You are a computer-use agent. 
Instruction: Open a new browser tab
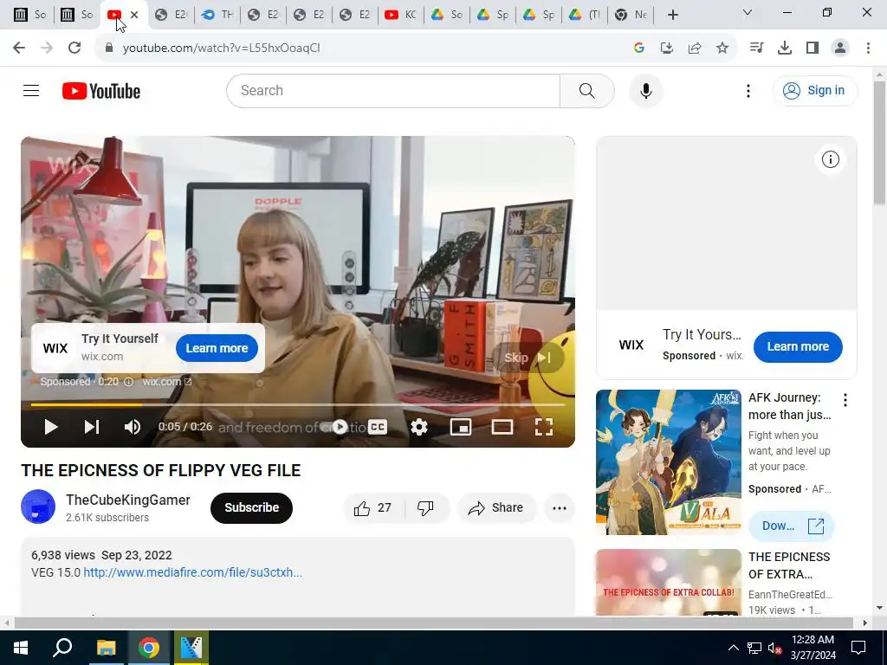(672, 15)
